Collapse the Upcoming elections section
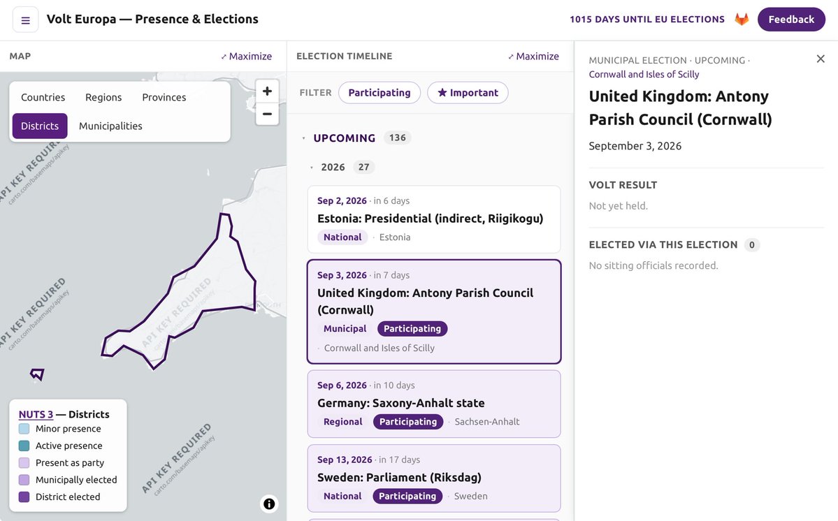Screen dimensions: 838x521 click(x=303, y=138)
